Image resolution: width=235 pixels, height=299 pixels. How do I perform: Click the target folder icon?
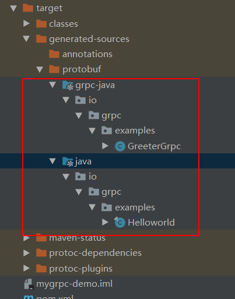[x=28, y=8]
